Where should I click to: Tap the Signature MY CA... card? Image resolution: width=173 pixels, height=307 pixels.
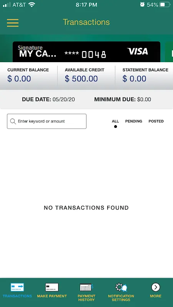tap(86, 52)
